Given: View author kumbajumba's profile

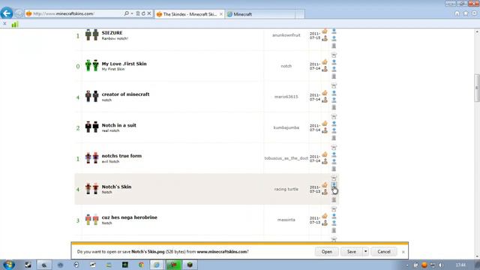Looking at the screenshot, I should pyautogui.click(x=286, y=127).
